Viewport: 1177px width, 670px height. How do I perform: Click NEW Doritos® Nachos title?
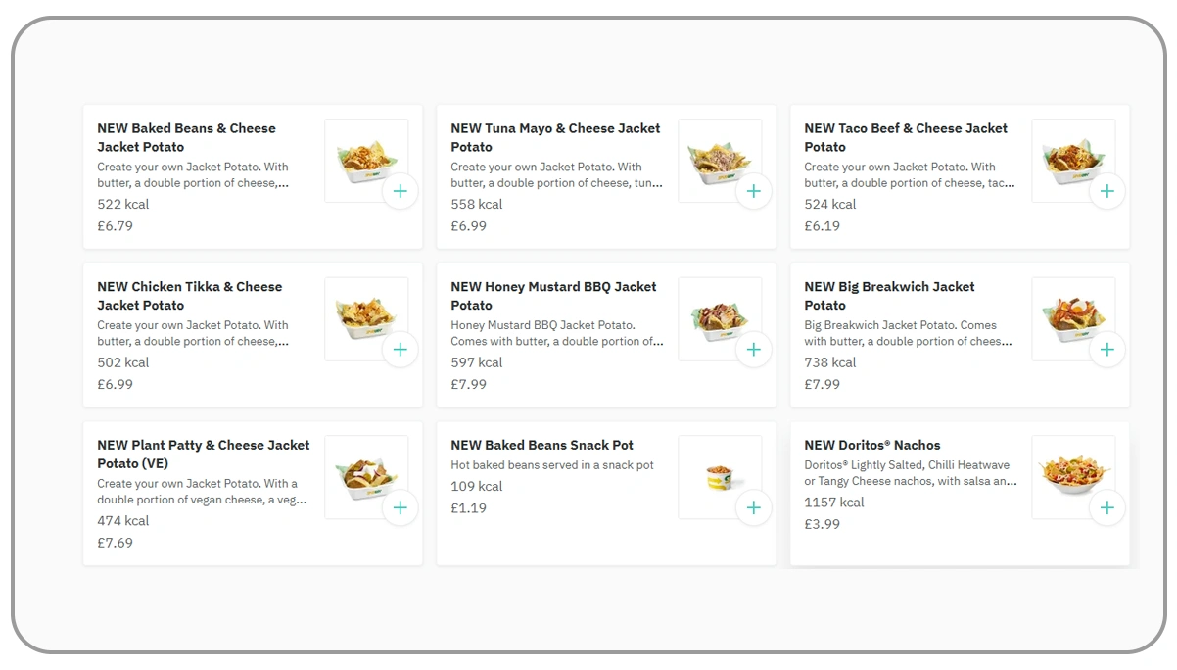[871, 445]
